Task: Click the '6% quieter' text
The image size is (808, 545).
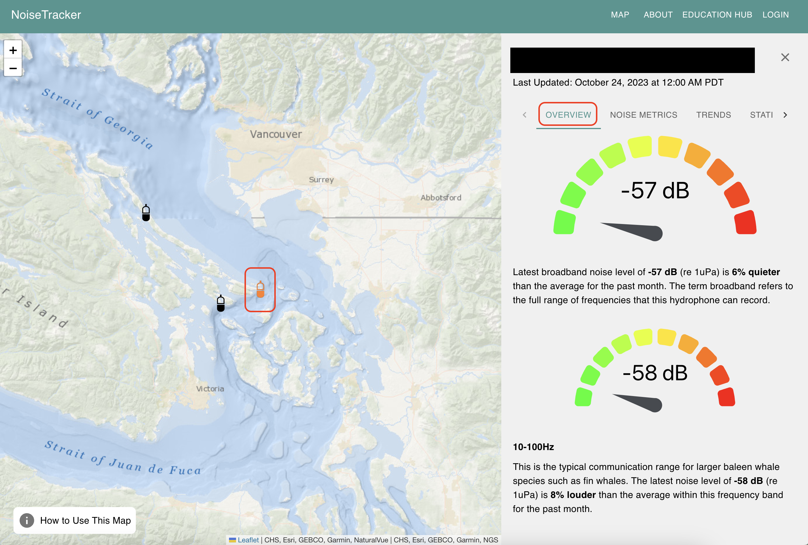Action: click(755, 272)
